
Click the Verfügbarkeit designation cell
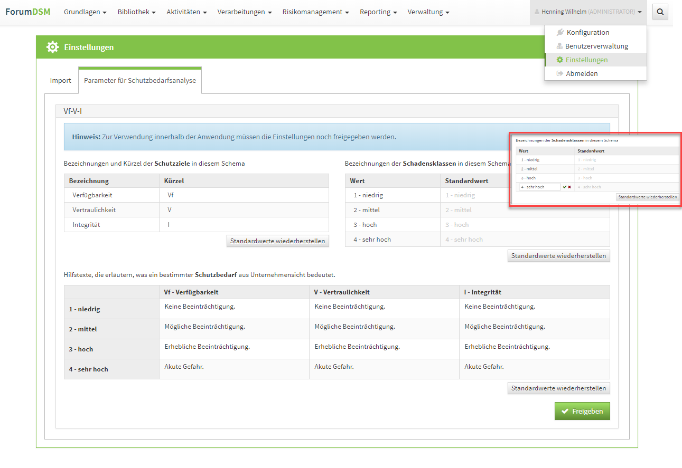click(x=92, y=195)
